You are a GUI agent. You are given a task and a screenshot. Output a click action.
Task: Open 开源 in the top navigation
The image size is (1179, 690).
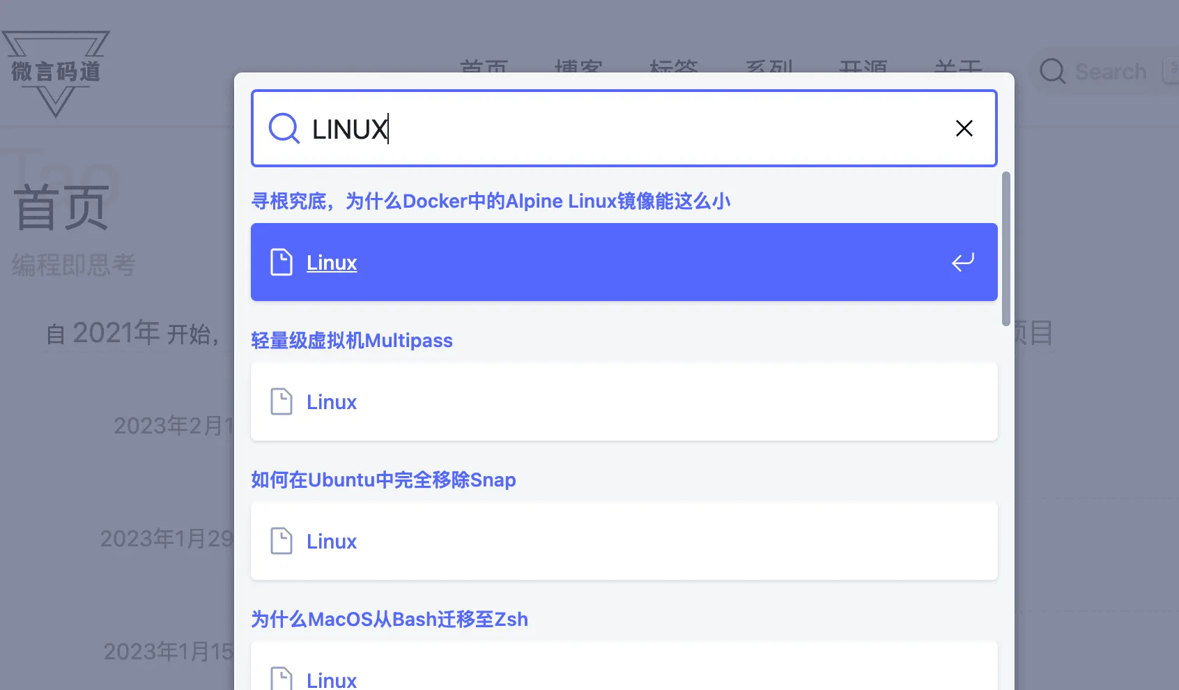tap(863, 67)
